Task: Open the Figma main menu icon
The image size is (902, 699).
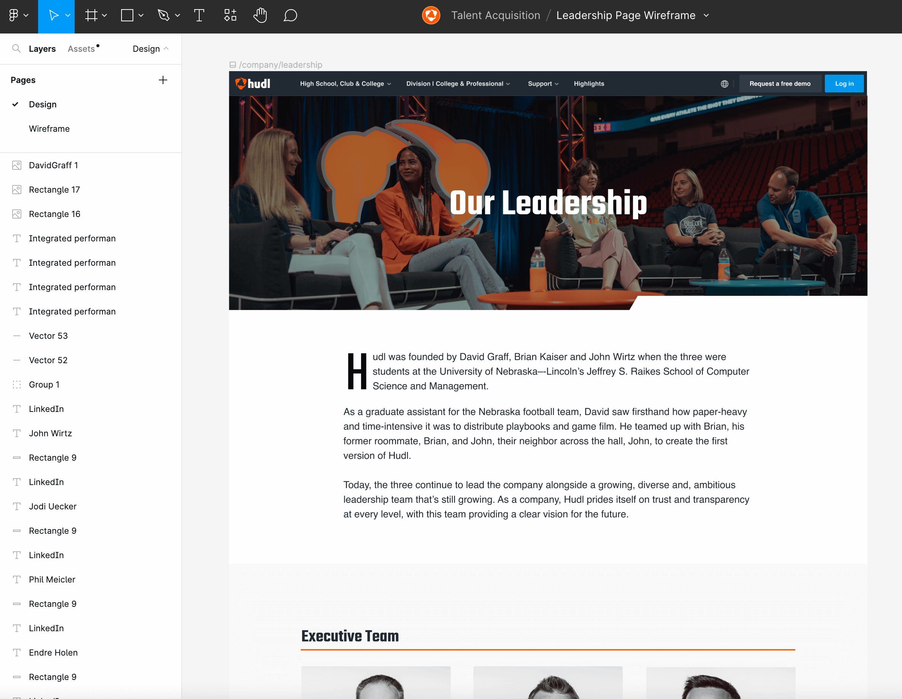Action: (x=14, y=16)
